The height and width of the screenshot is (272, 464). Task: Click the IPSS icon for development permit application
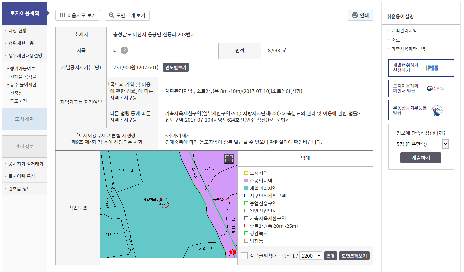coord(432,68)
